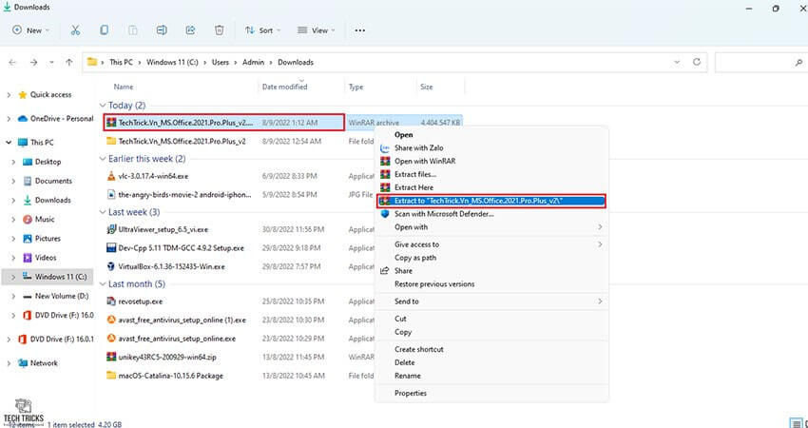Open the See more ellipsis menu
The image size is (808, 428).
[359, 30]
